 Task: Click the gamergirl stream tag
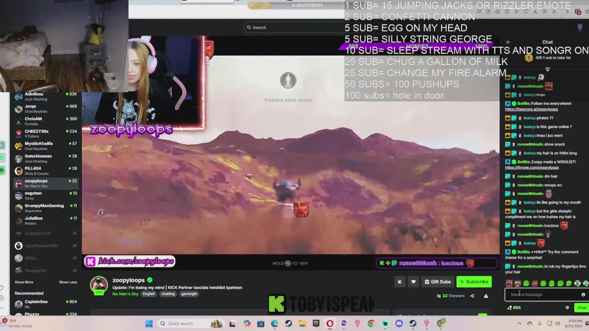[x=189, y=294]
